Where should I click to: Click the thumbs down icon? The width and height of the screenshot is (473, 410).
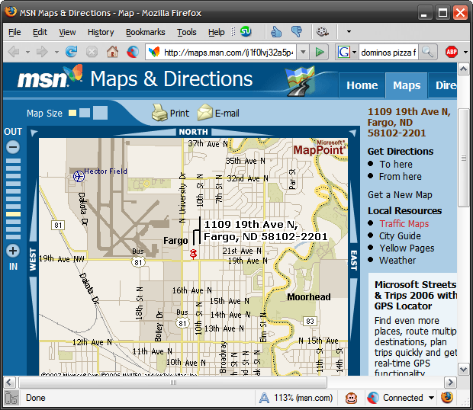point(297,32)
